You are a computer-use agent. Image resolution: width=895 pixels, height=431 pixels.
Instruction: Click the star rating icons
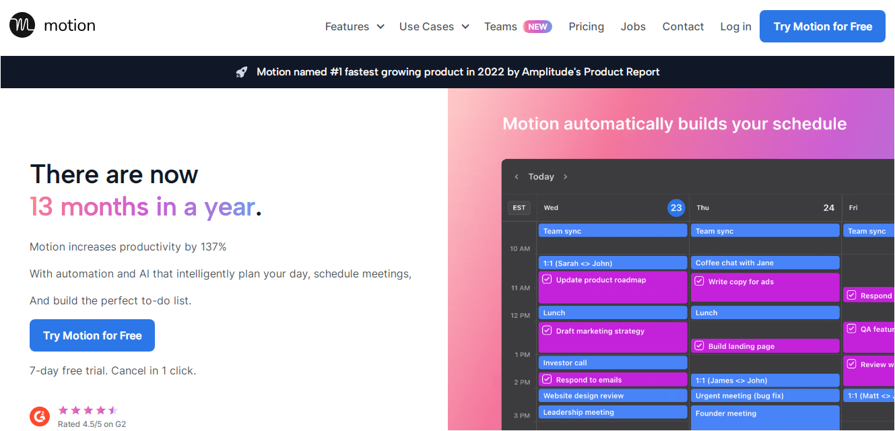[88, 410]
